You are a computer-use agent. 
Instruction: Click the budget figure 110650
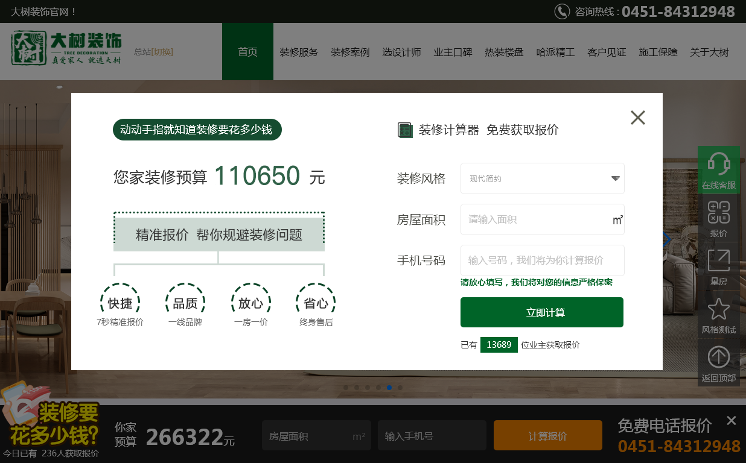tap(257, 176)
